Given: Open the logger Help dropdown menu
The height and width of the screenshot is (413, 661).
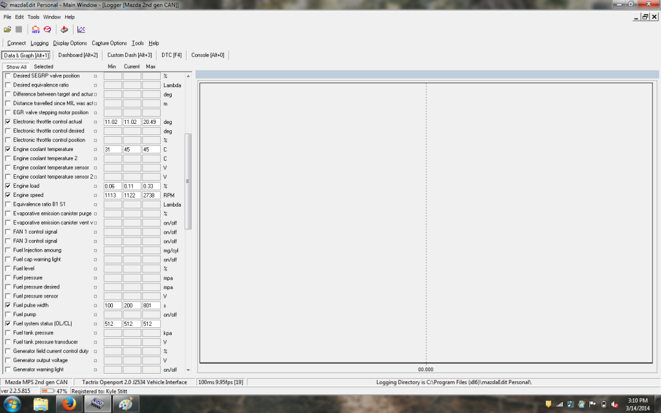Looking at the screenshot, I should pyautogui.click(x=154, y=43).
